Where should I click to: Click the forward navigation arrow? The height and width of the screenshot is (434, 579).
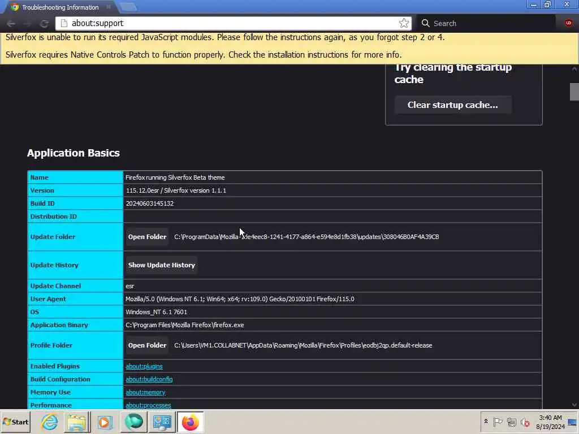coord(28,23)
